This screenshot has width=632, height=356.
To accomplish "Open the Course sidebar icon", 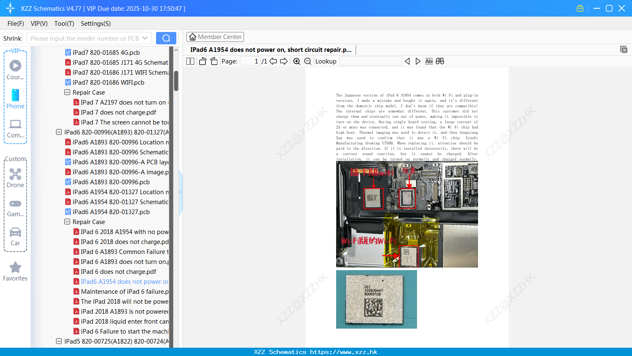I will coord(15,70).
